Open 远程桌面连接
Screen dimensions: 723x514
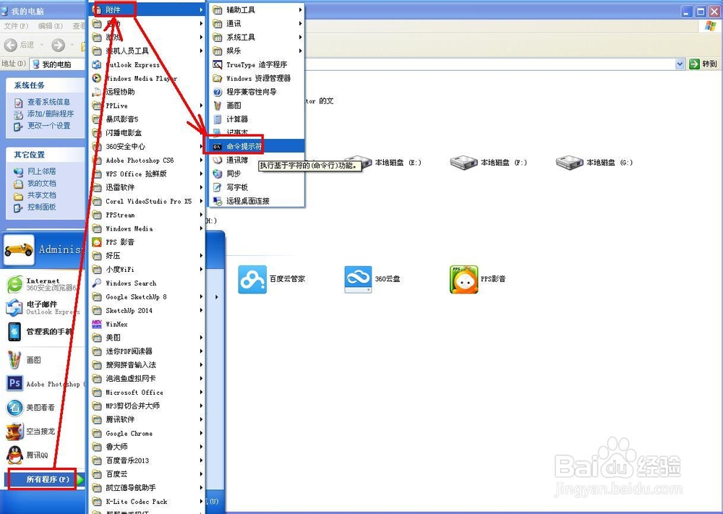[x=257, y=201]
